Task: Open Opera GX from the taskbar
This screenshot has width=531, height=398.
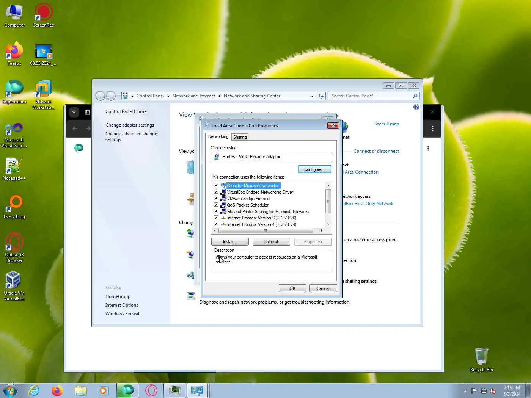Action: pos(151,390)
